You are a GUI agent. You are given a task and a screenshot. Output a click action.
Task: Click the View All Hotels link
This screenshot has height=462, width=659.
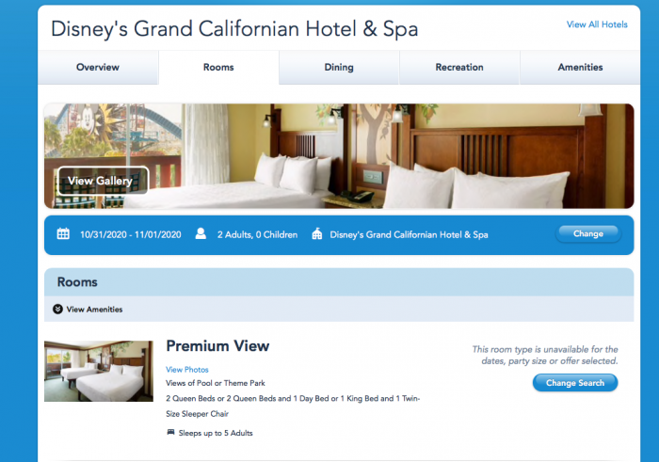[597, 24]
